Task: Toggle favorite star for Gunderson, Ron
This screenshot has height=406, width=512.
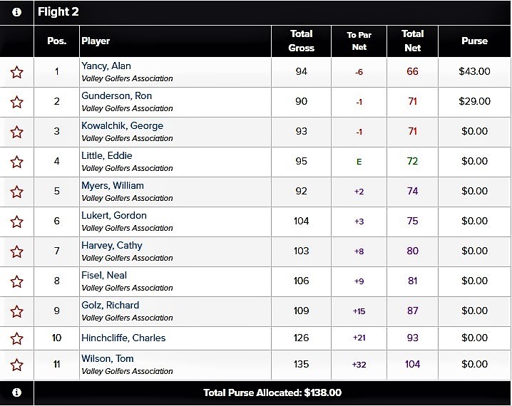Action: pyautogui.click(x=16, y=102)
